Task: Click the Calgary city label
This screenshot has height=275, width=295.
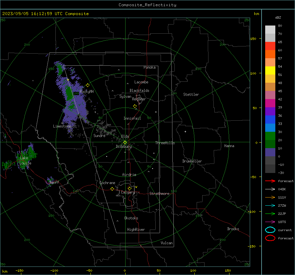Action: click(x=128, y=192)
